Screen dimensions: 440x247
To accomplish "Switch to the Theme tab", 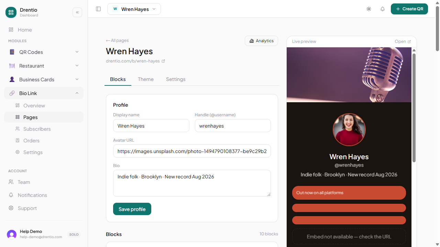I will pyautogui.click(x=146, y=79).
